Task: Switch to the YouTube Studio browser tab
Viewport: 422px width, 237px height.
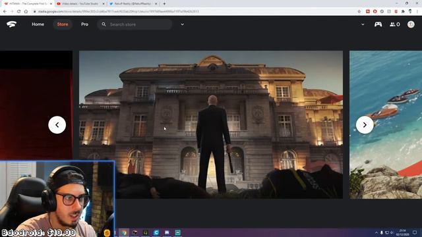Action: [x=80, y=4]
